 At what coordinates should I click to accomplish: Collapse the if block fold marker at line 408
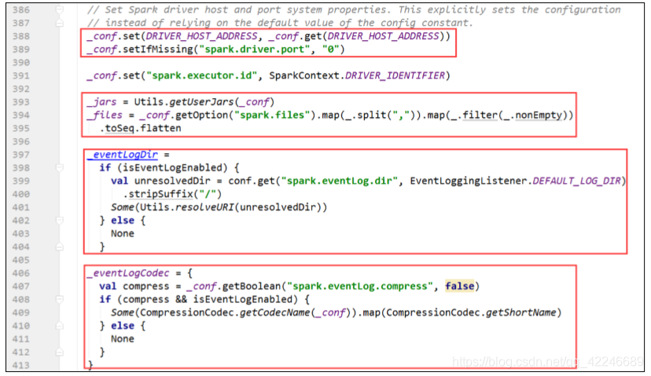pos(60,299)
